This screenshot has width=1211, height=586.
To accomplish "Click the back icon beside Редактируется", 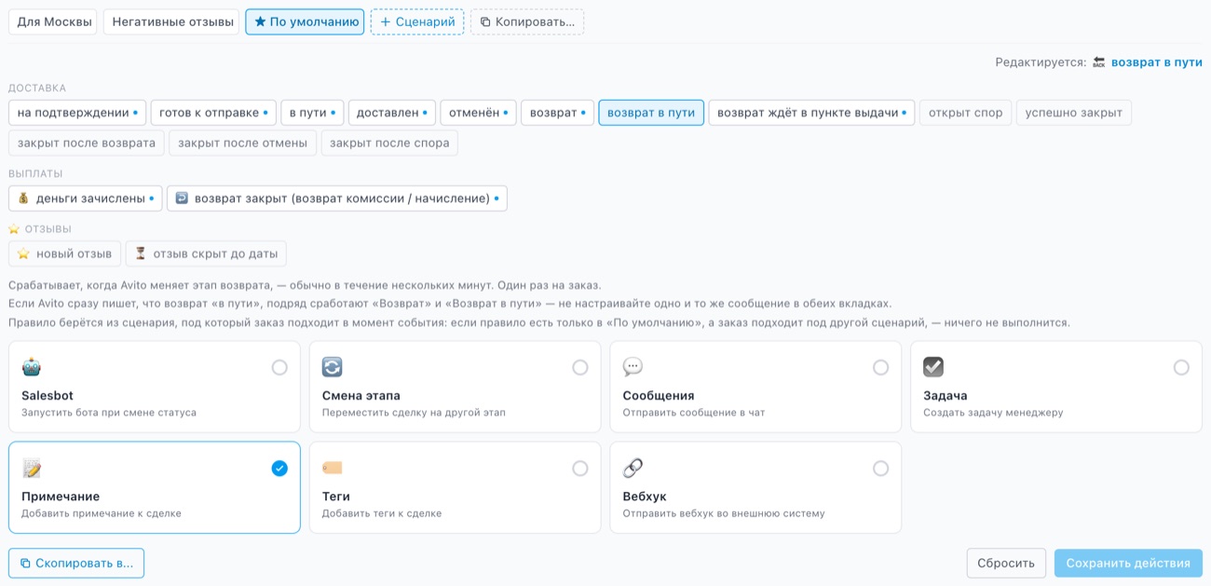I will 1098,62.
